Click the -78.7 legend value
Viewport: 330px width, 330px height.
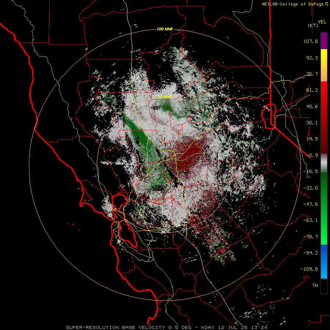coord(311,237)
